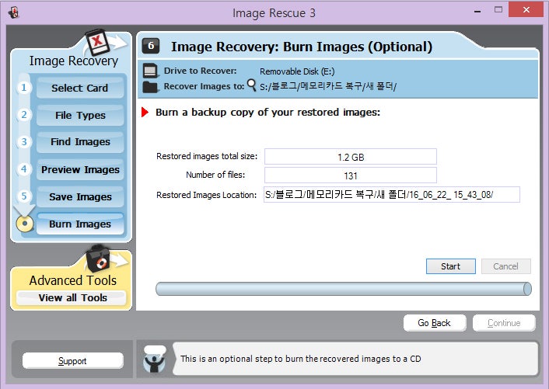Viewport: 549px width, 389px height.
Task: Click the Restored Images Location field
Action: click(392, 195)
